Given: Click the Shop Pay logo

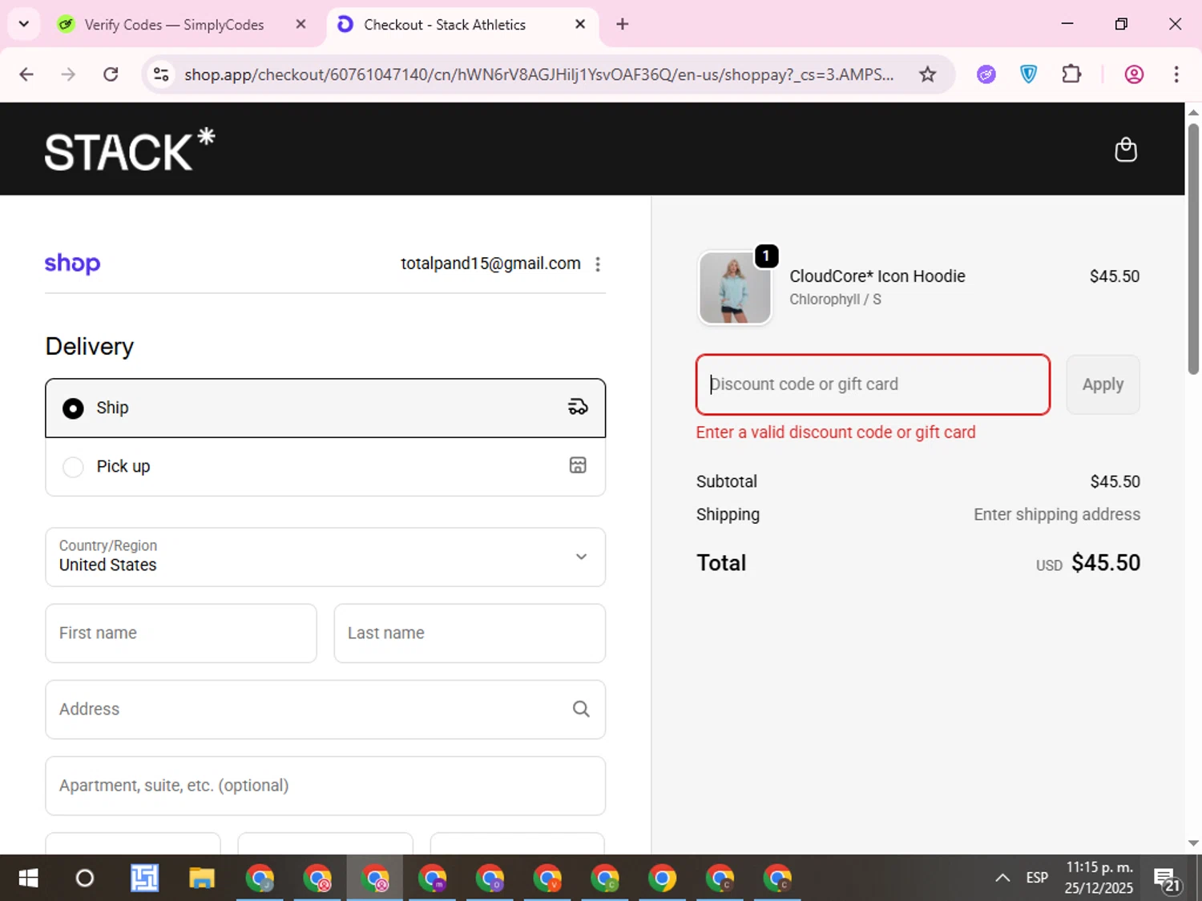Looking at the screenshot, I should pos(72,263).
